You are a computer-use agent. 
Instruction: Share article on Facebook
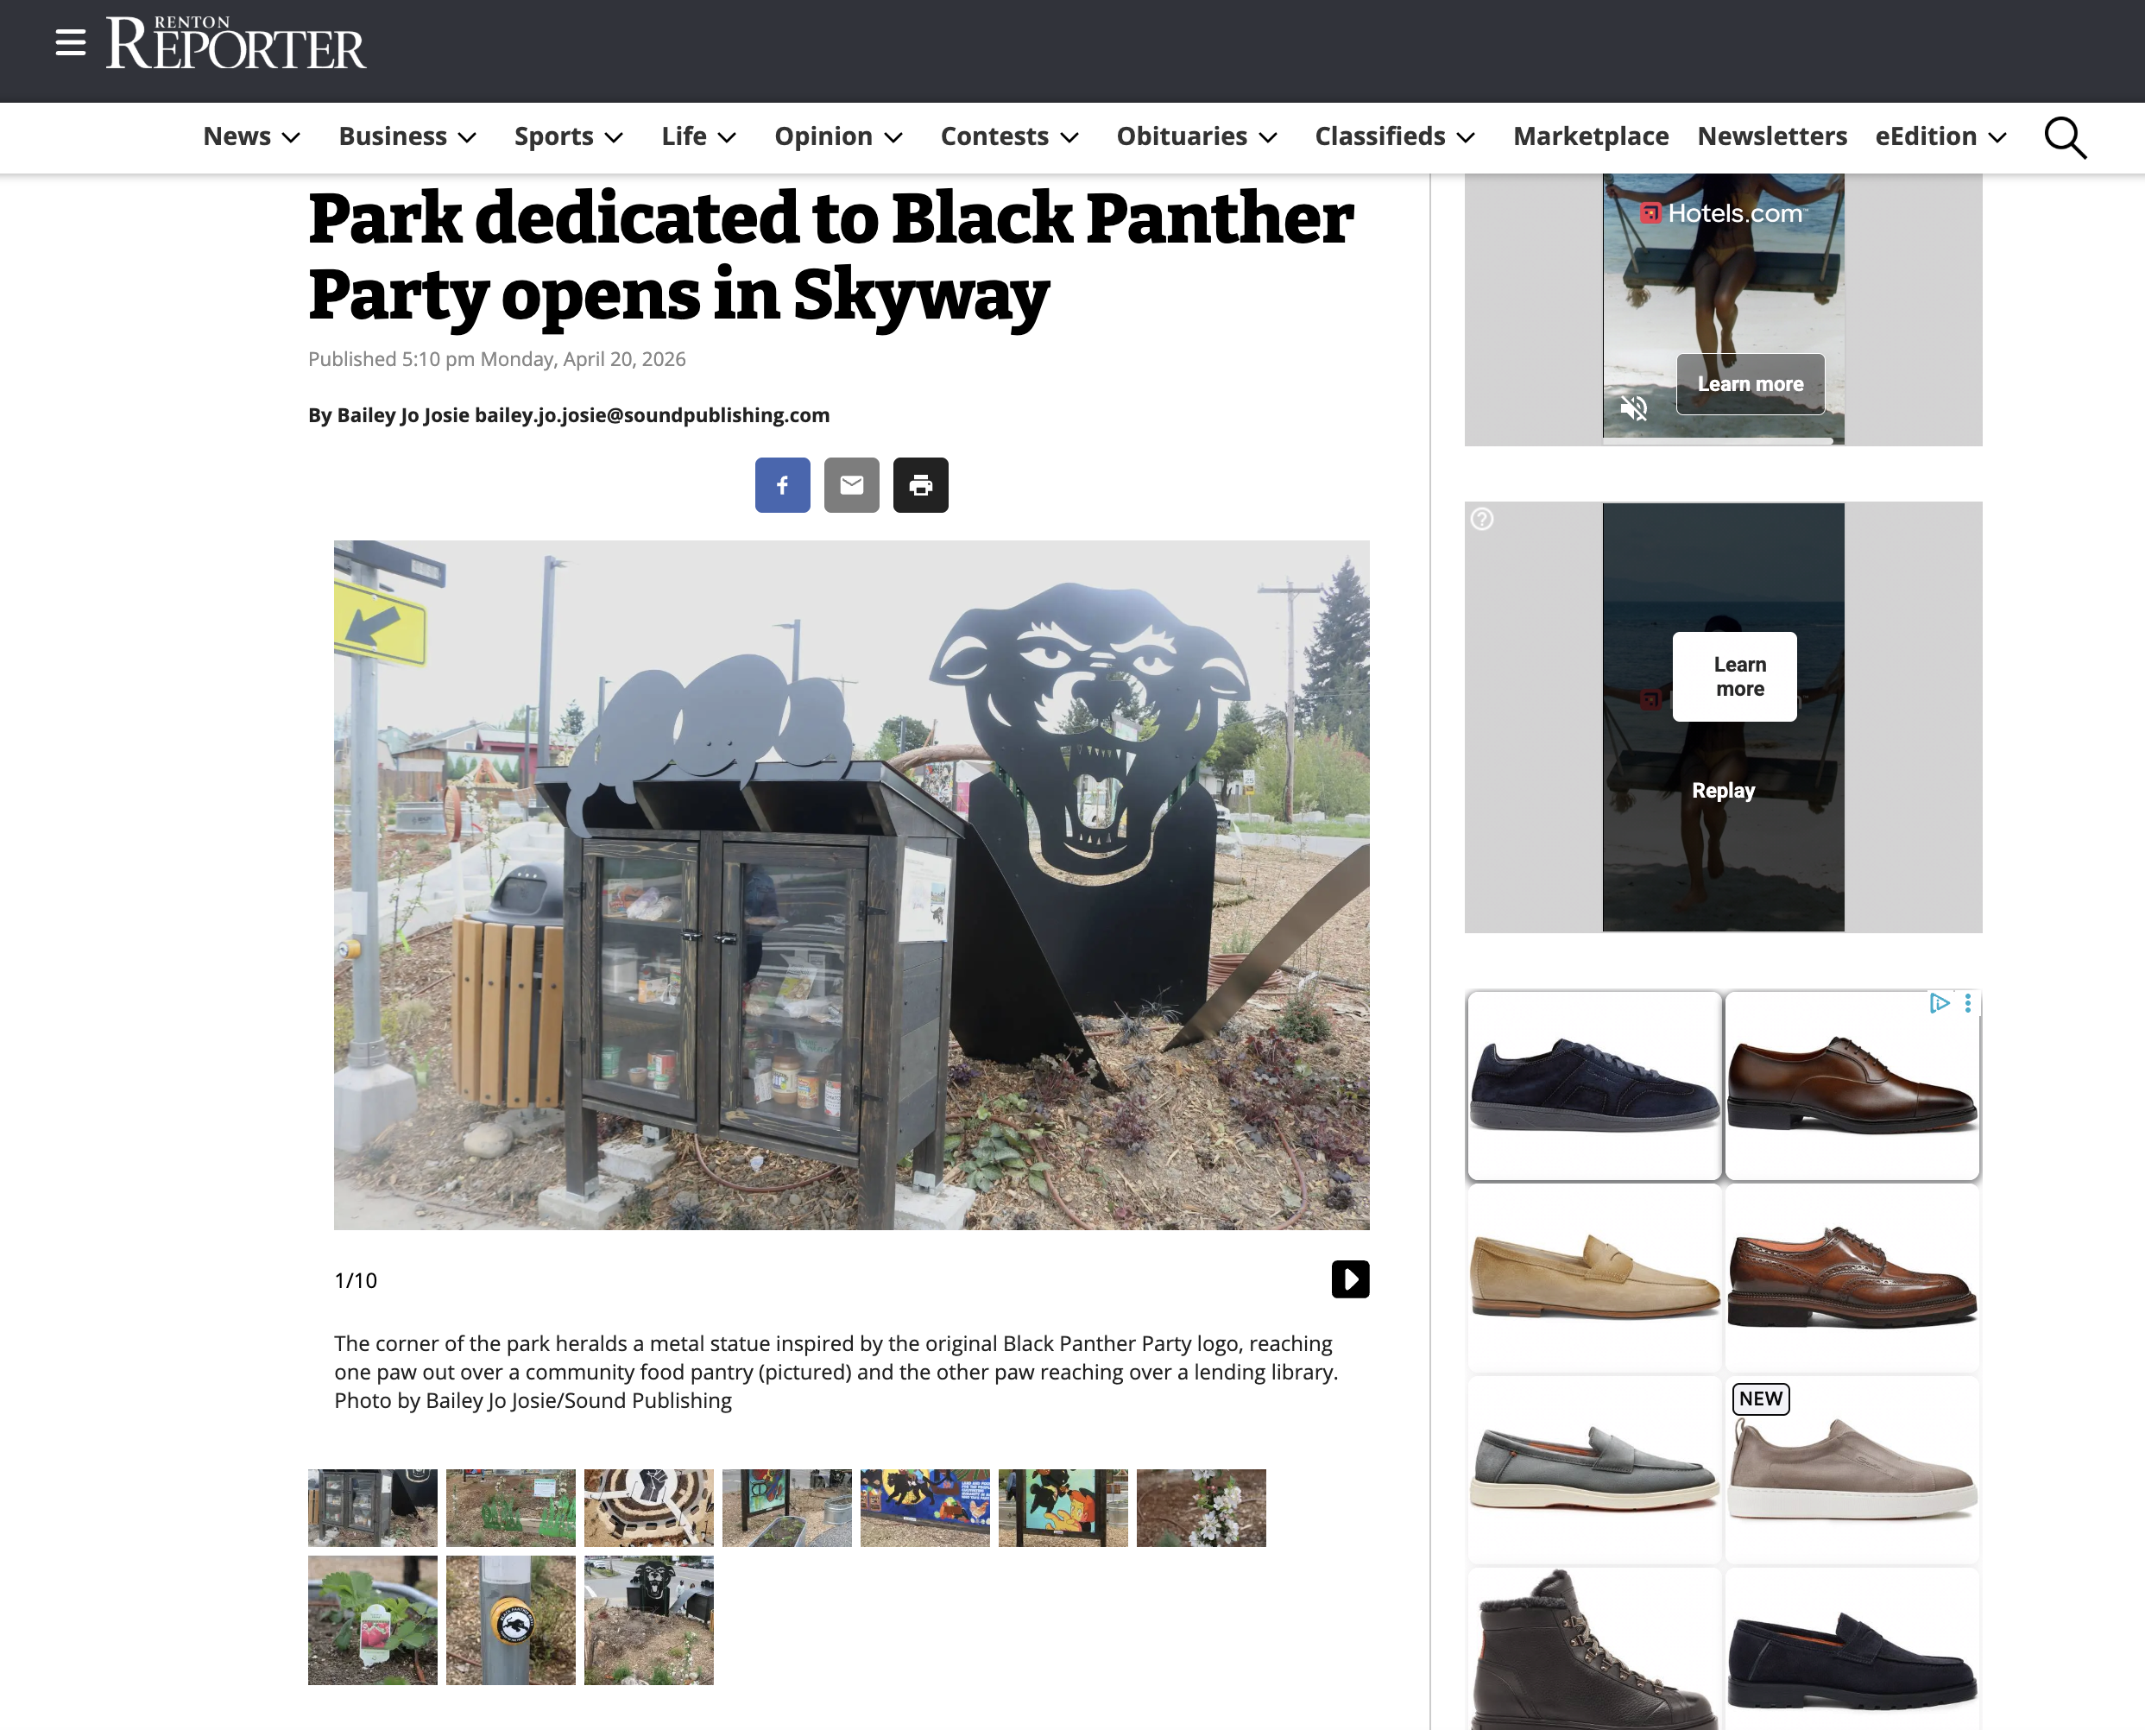pyautogui.click(x=782, y=485)
